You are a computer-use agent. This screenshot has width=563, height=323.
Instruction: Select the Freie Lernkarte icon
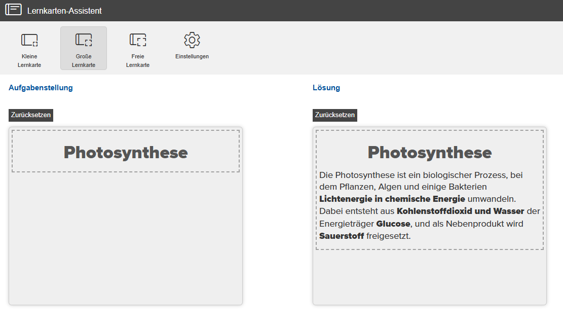[138, 40]
